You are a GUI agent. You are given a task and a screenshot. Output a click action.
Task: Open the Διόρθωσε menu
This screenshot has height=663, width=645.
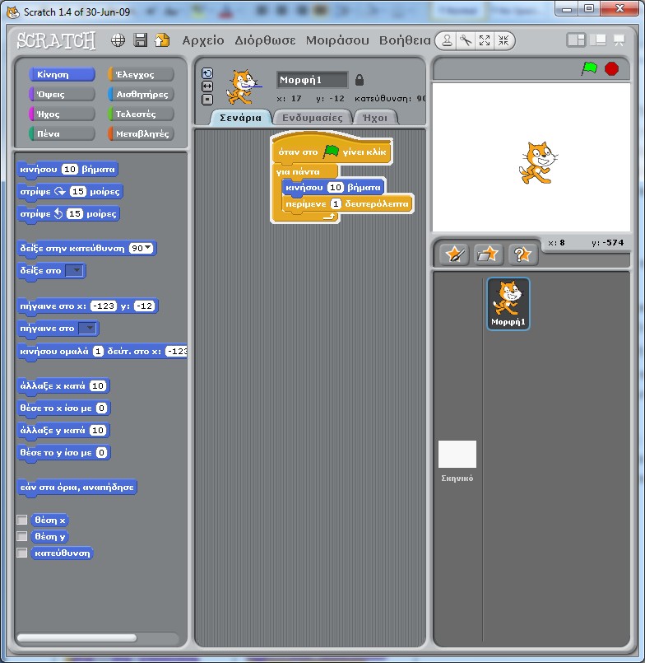(265, 40)
